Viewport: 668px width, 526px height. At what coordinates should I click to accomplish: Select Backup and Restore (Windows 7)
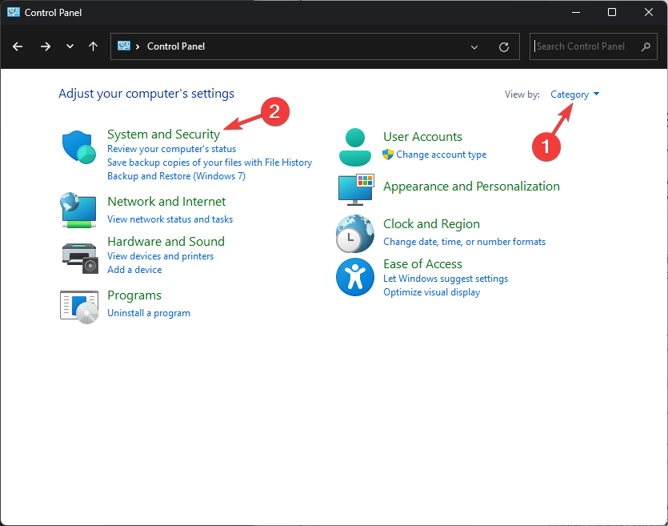(x=176, y=176)
